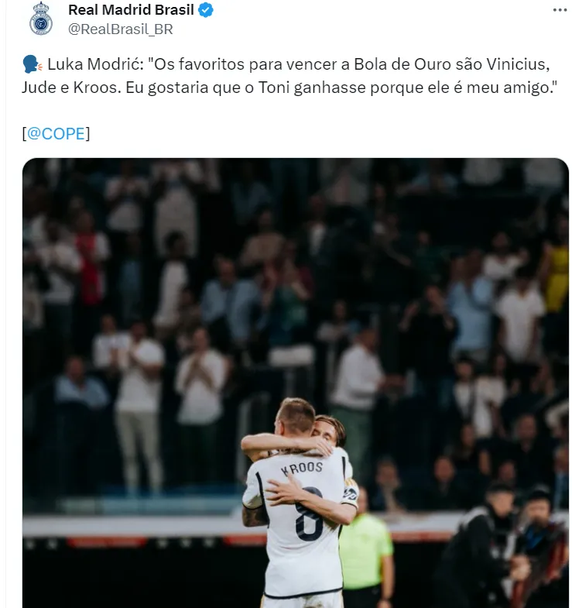Viewport: 572px width, 608px height.
Task: Click the KROOS name on the jersey
Action: [x=302, y=468]
